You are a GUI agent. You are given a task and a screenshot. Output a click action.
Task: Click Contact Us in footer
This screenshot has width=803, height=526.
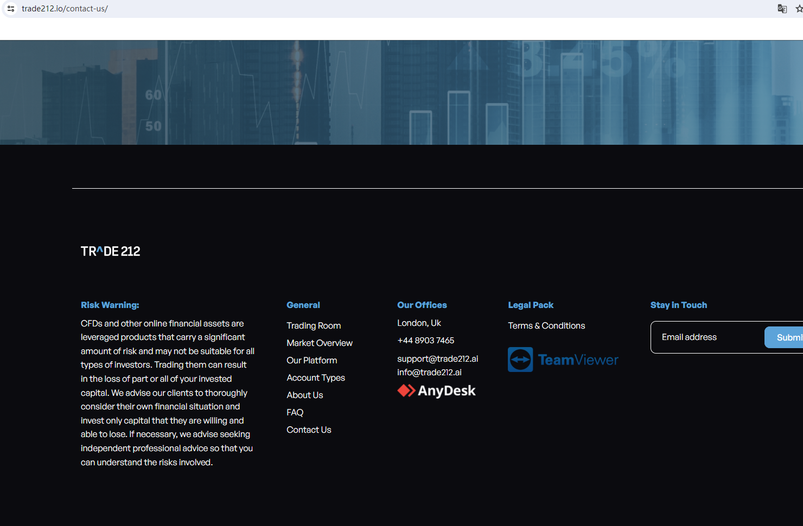point(309,430)
